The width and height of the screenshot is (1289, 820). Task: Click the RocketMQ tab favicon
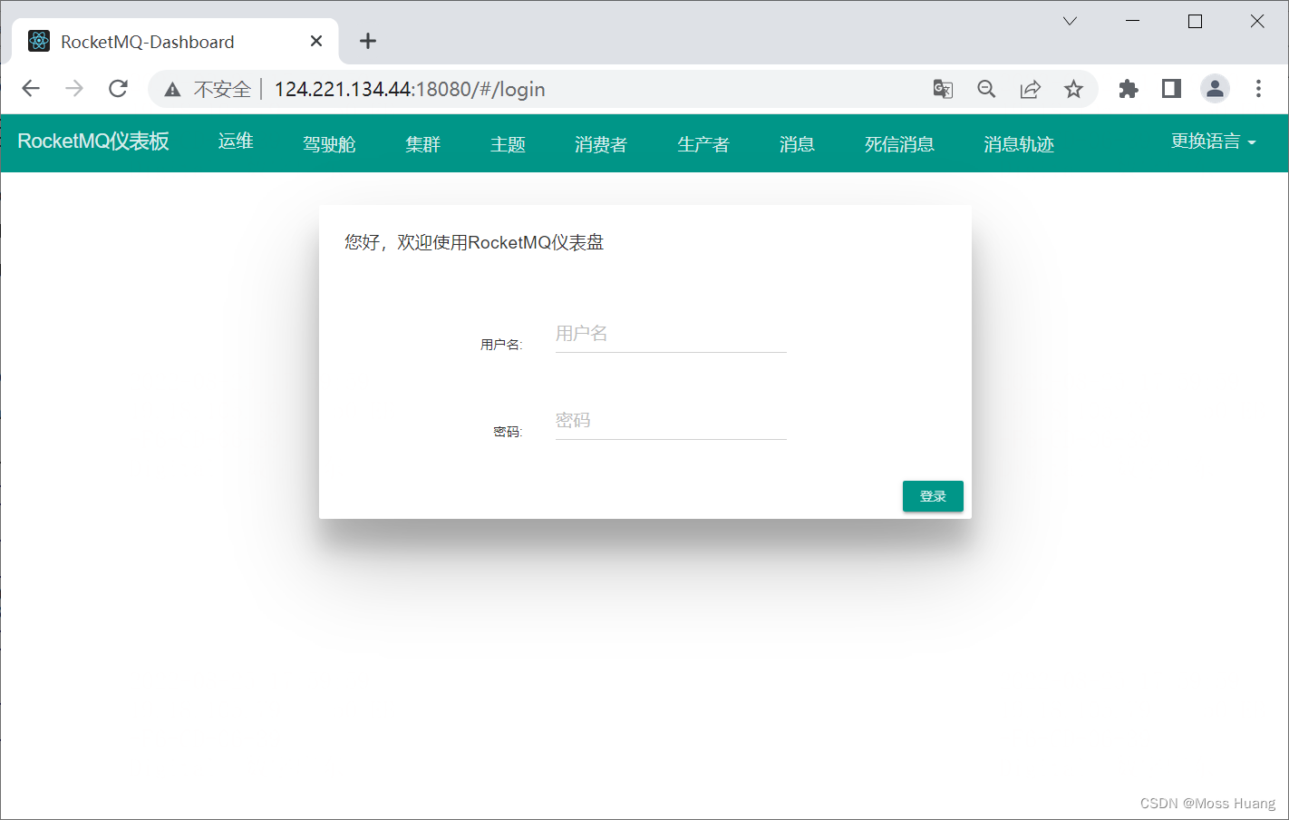coord(39,41)
